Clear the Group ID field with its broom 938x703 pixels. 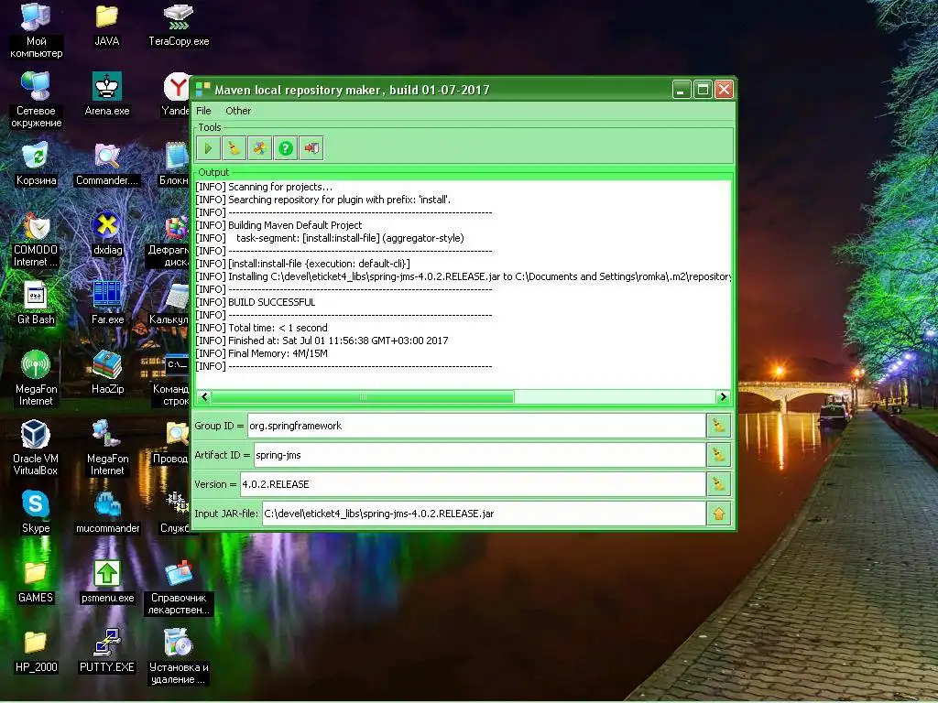coord(718,426)
